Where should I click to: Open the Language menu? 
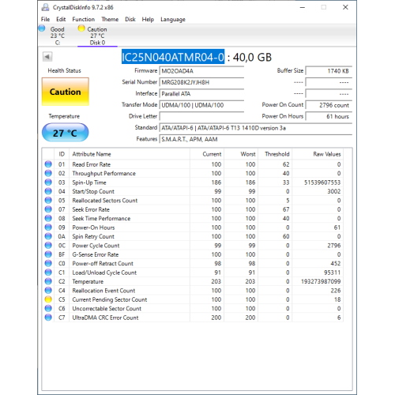[x=173, y=20]
